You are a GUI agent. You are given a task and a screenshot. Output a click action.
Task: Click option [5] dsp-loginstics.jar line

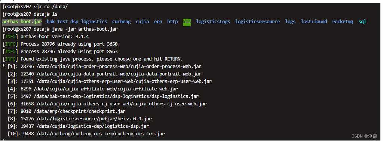pyautogui.click(x=103, y=96)
